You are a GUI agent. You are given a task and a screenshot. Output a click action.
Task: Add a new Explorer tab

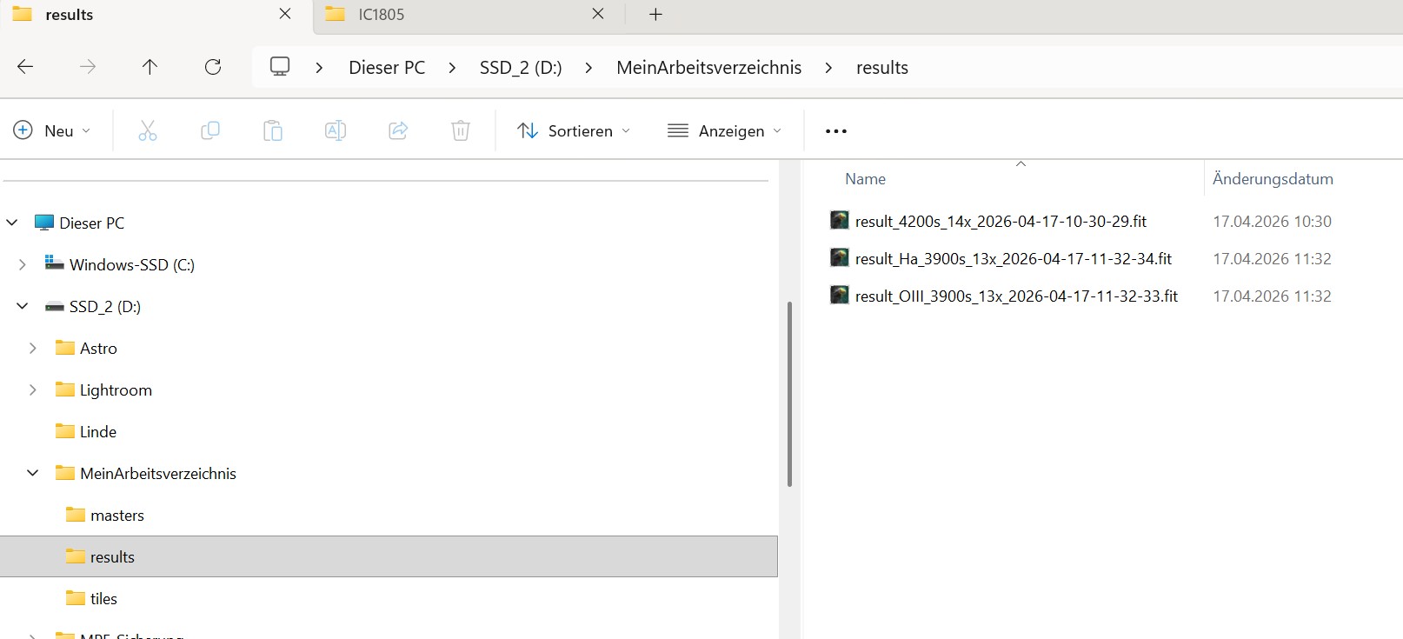[655, 15]
